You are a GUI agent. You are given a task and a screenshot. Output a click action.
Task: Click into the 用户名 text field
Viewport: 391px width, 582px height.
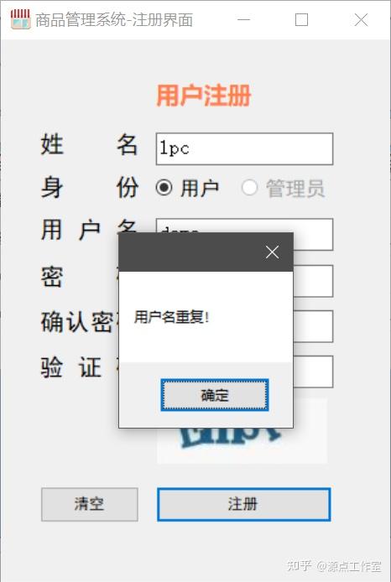(x=313, y=234)
